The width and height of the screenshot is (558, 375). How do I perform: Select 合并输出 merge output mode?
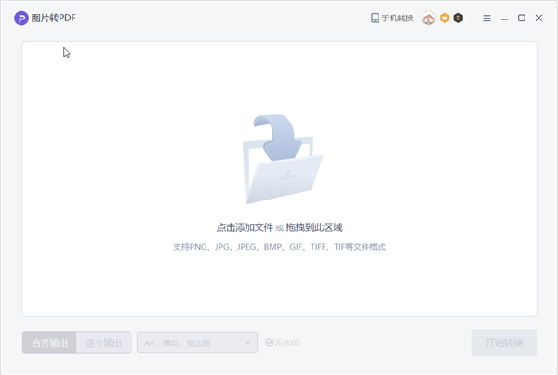click(49, 343)
